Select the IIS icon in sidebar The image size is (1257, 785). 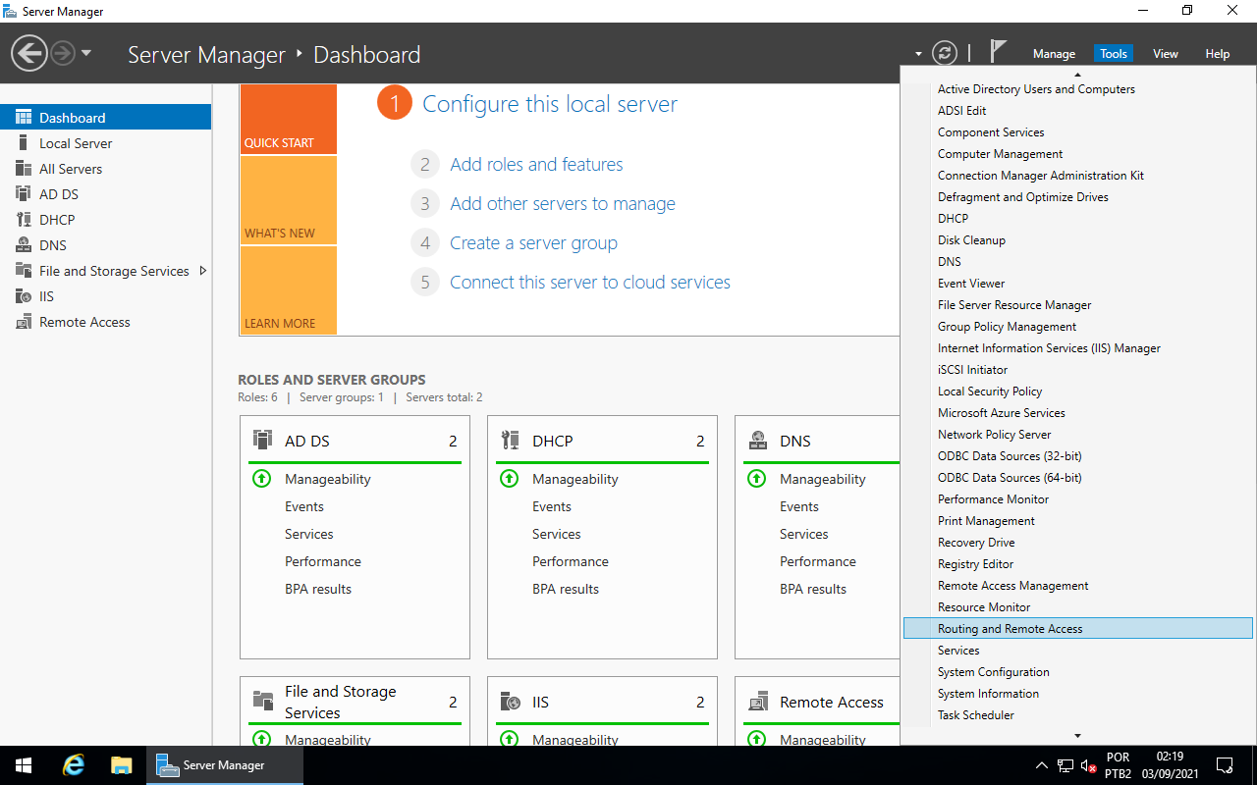tap(24, 296)
